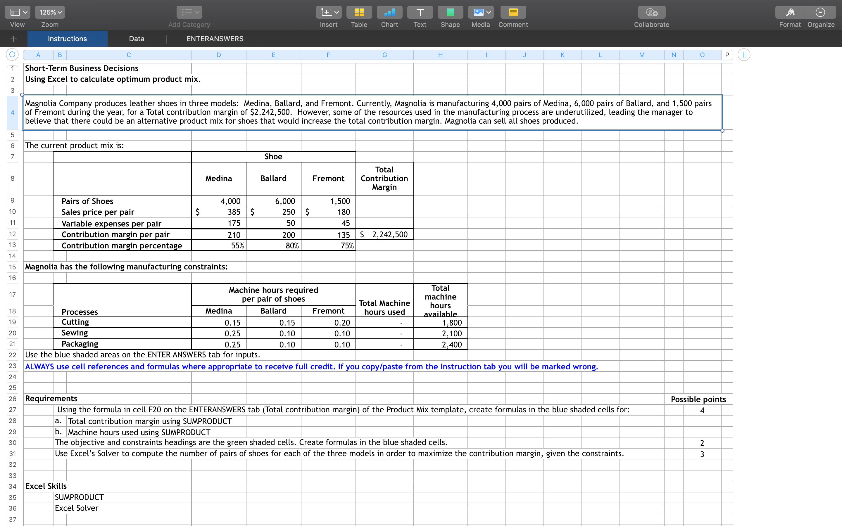
Task: Switch to the Data sheet tab
Action: pos(137,39)
